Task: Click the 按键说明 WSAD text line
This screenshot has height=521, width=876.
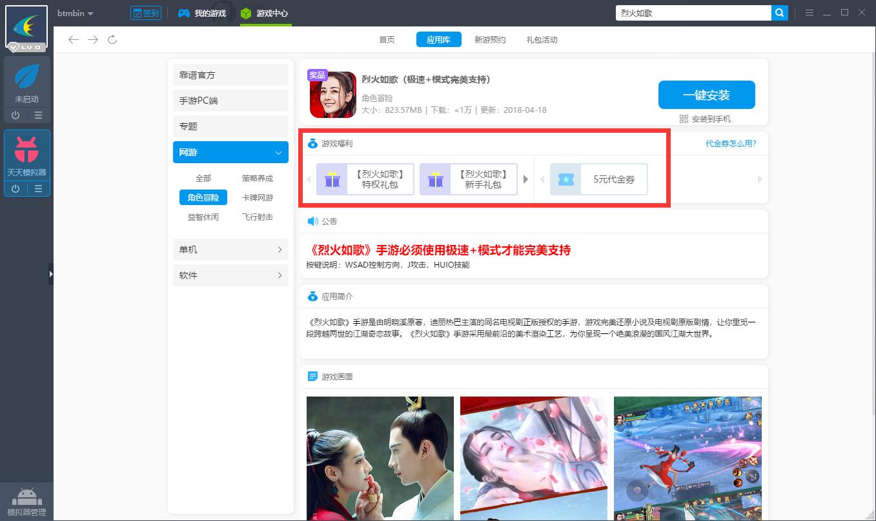Action: pyautogui.click(x=388, y=265)
